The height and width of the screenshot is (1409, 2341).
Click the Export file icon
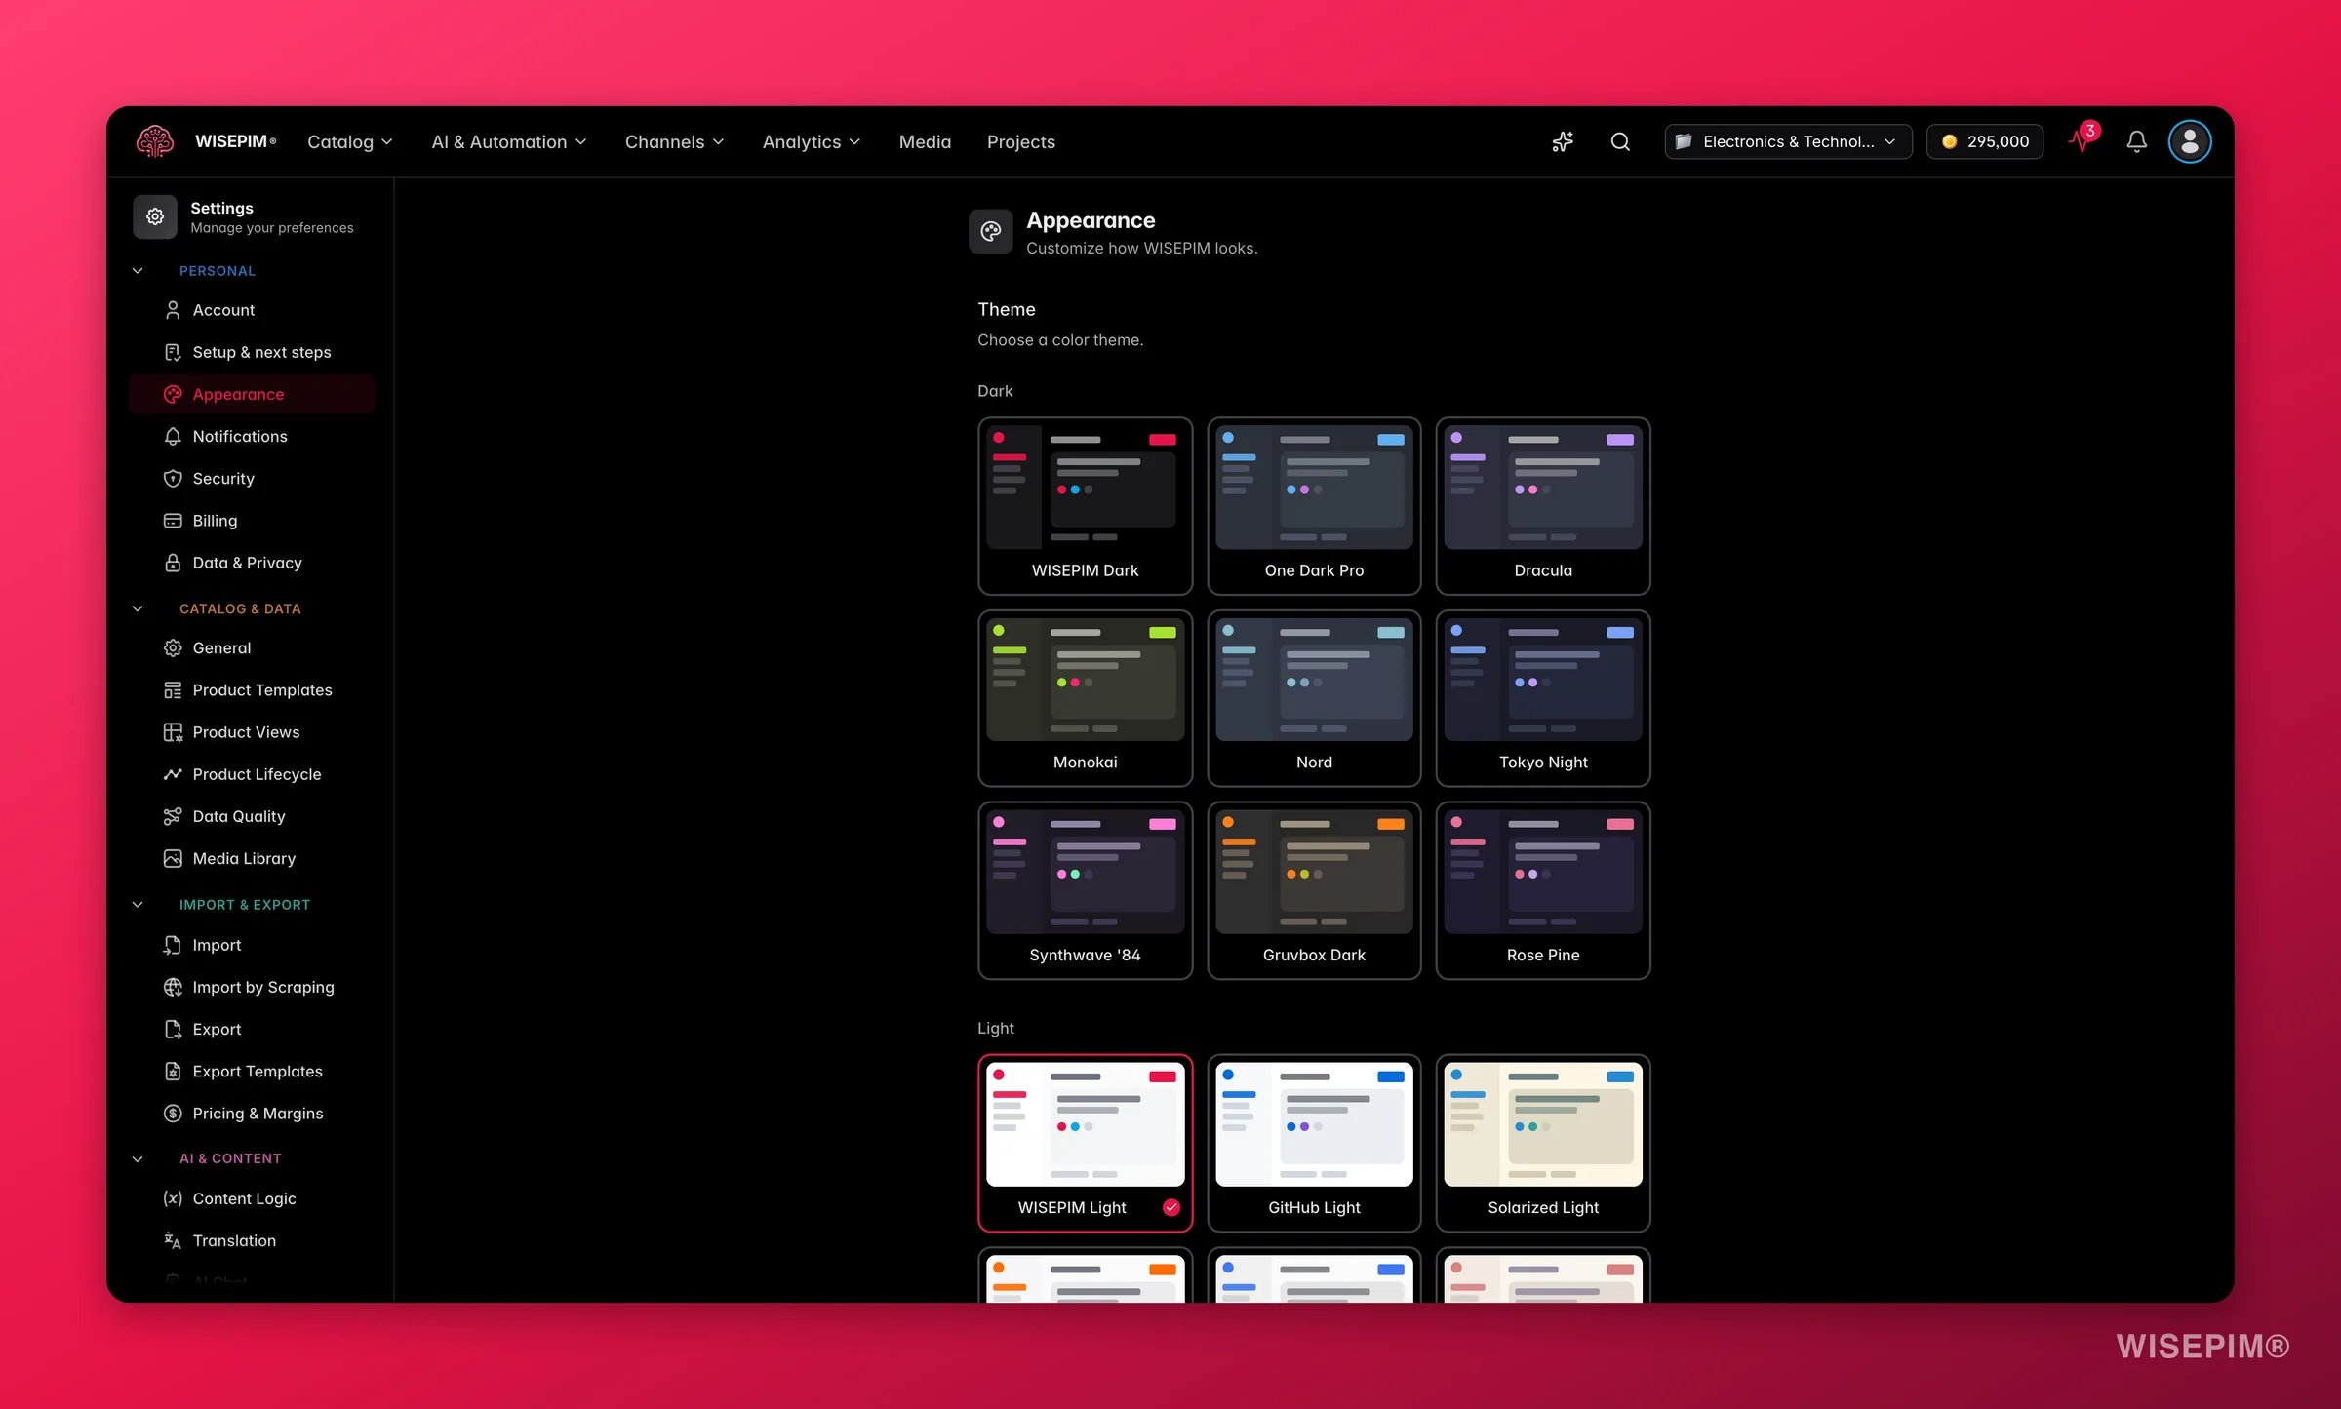[x=173, y=1029]
